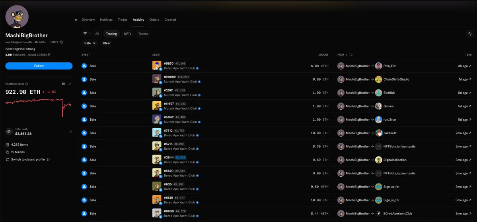Click the Portfolio value line chart
The width and height of the screenshot is (477, 222).
pyautogui.click(x=38, y=108)
